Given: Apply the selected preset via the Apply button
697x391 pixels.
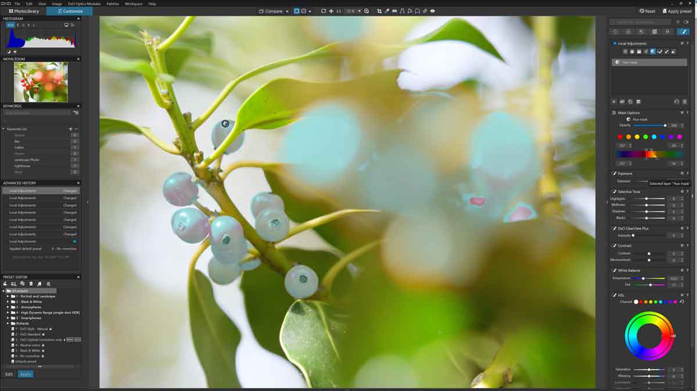Looking at the screenshot, I should (26, 374).
